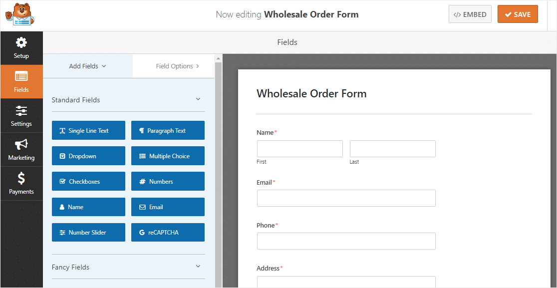
Task: Click the 'First' sublabel under Name
Action: click(x=262, y=162)
